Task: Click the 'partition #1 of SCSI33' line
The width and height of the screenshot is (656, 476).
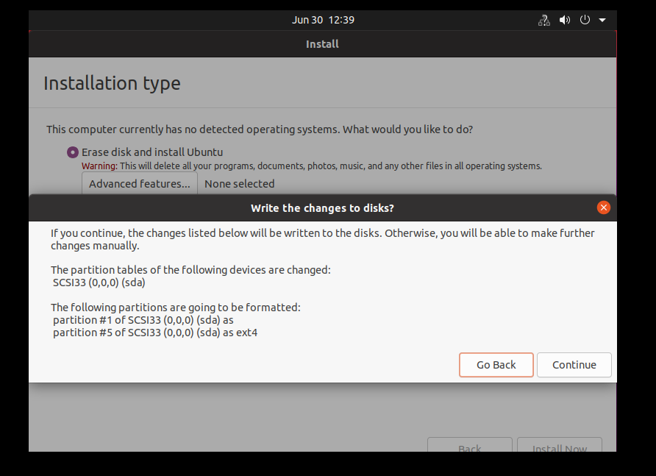Action: (x=143, y=320)
